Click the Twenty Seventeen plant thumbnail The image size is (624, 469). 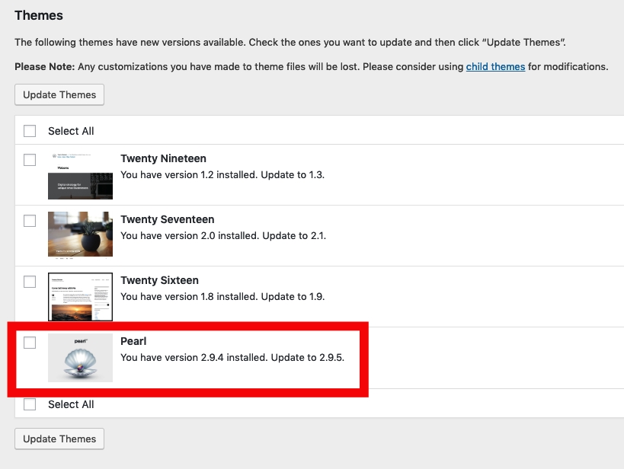click(x=80, y=234)
